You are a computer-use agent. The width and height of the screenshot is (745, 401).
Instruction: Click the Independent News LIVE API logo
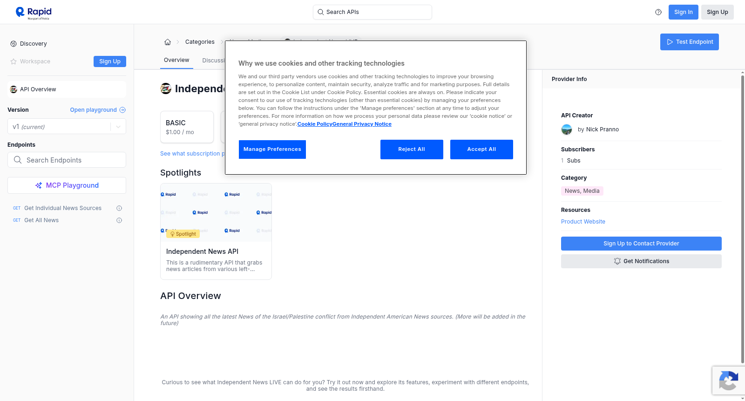(166, 88)
